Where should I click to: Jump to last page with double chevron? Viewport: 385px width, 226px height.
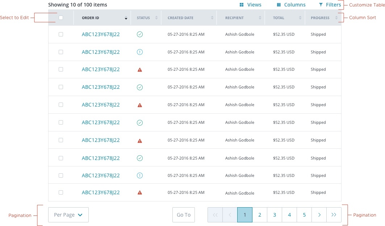(334, 215)
